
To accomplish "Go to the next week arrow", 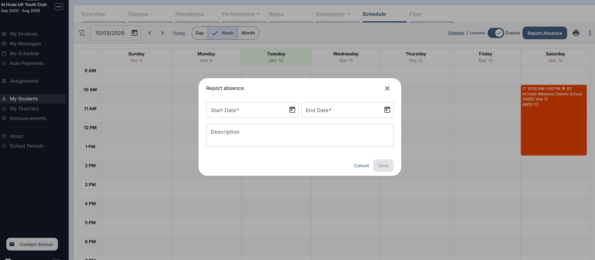I will tap(162, 33).
